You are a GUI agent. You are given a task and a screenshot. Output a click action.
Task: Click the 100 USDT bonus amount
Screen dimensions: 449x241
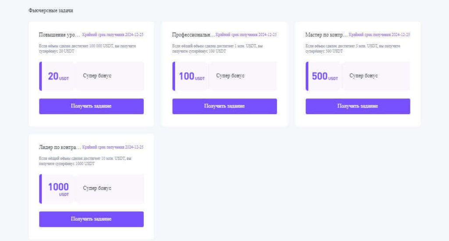(192, 76)
